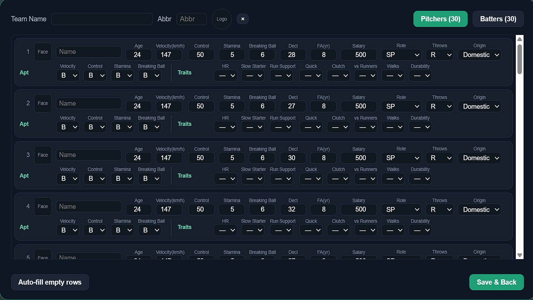
Task: Open the Origin dropdown for pitcher 1
Action: click(479, 55)
